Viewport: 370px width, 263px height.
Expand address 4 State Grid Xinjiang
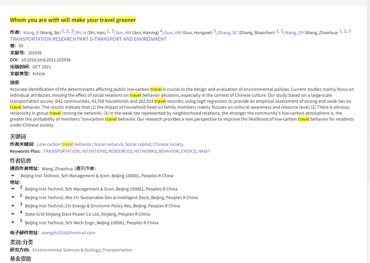[x=13, y=214]
